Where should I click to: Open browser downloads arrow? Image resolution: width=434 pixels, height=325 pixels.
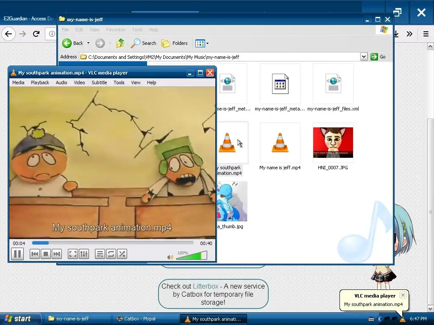tap(396, 34)
